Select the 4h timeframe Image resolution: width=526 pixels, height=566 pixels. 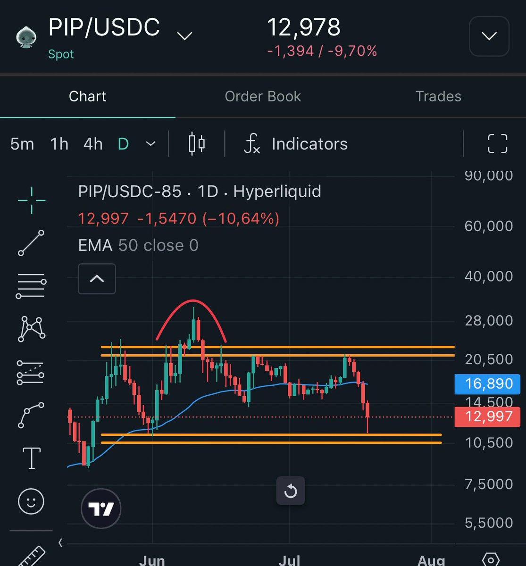[x=93, y=144]
